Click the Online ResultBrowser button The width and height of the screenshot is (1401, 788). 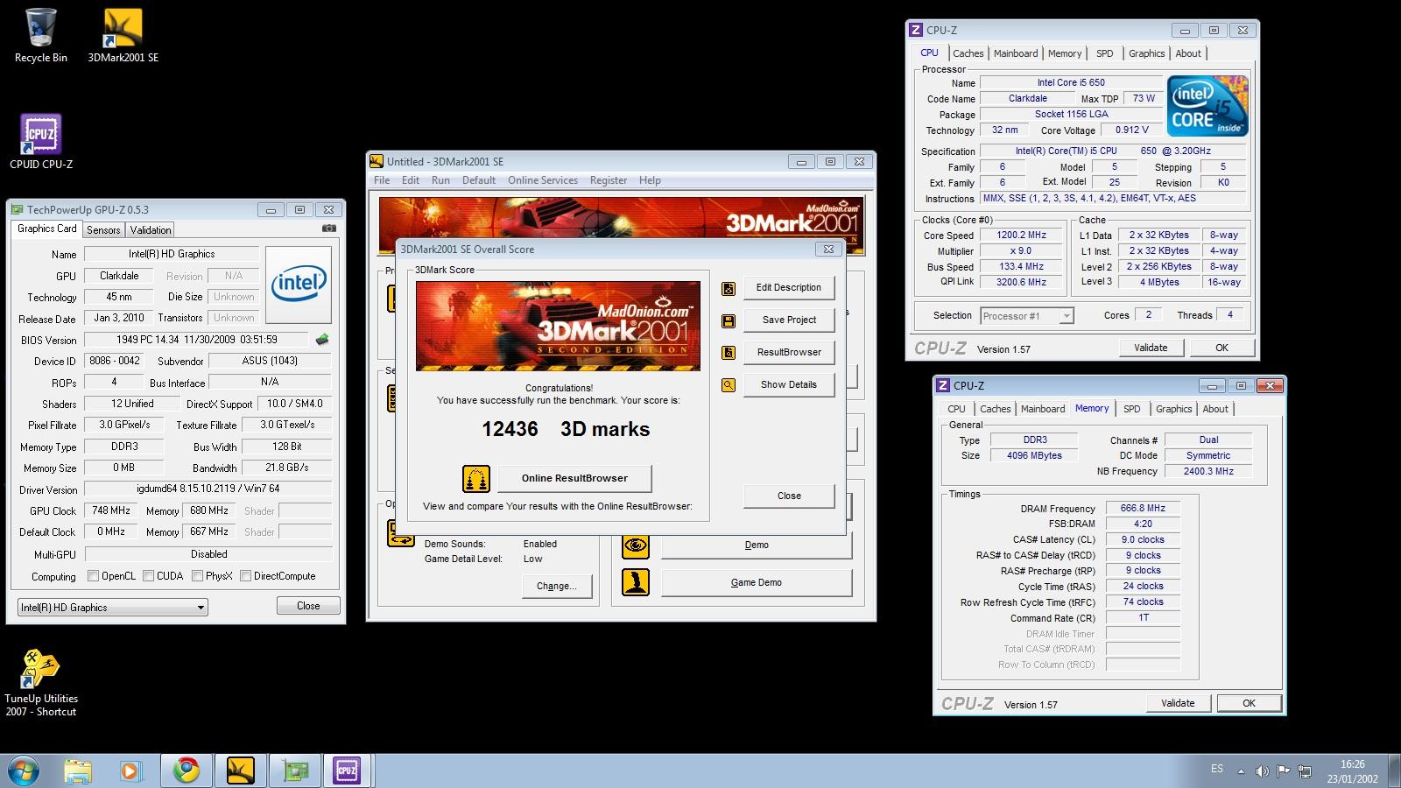(x=574, y=479)
